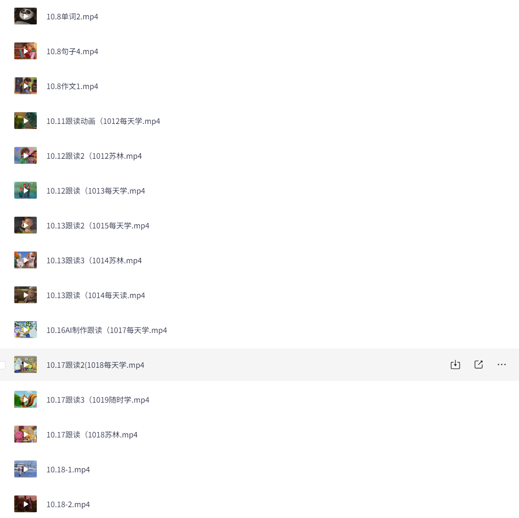The image size is (519, 518).
Task: Play the 10.8句子4.mp4 thumbnail
Action: pyautogui.click(x=26, y=51)
